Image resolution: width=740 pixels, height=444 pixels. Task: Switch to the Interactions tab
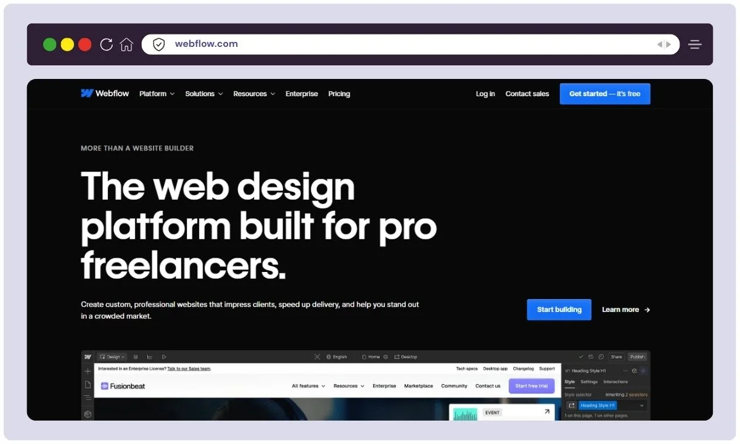615,382
